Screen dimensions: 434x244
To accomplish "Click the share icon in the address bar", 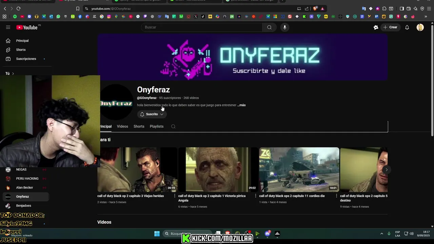I will pyautogui.click(x=307, y=8).
